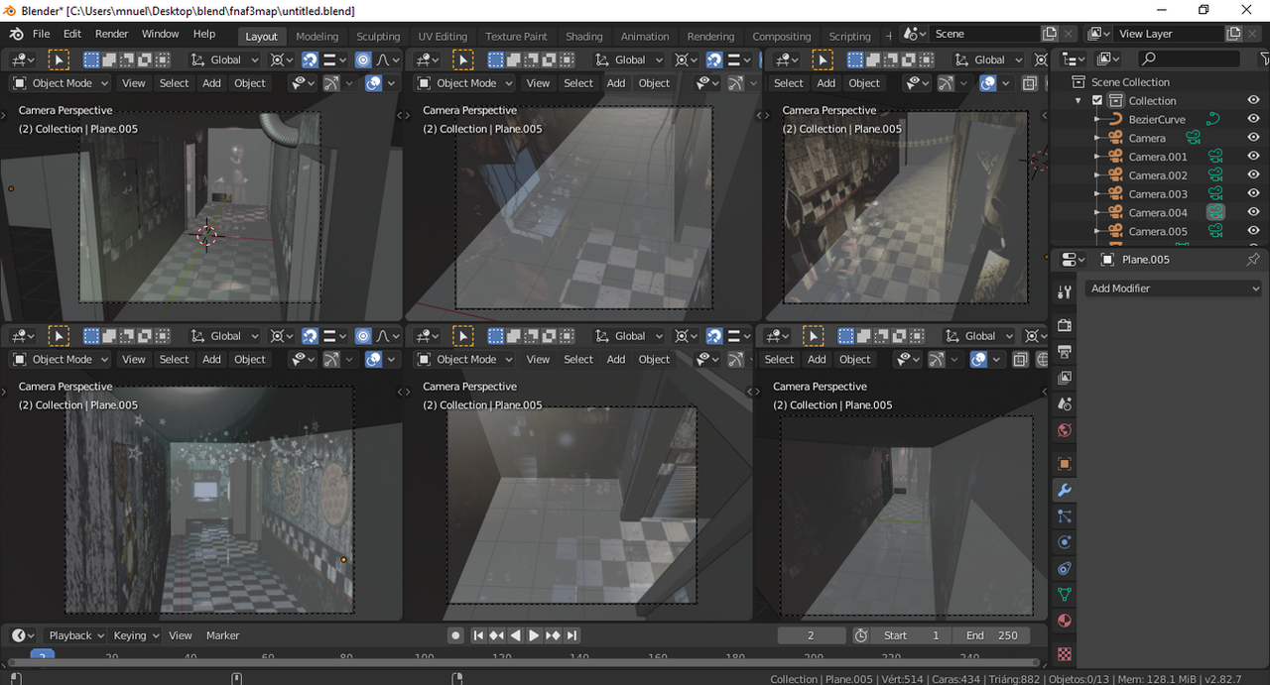Hide Camera.001 with its eye icon
Viewport: 1270px width, 685px height.
click(1253, 157)
